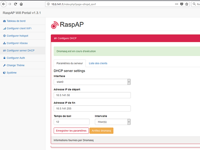This screenshot has height=150, width=200.
Task: Click the DHCP exchange arrows sidebar icon
Action: click(x=4, y=51)
